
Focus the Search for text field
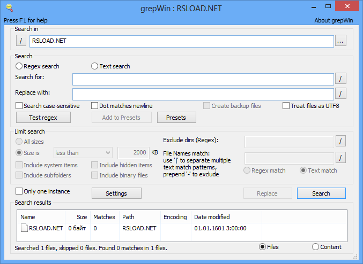coord(203,79)
